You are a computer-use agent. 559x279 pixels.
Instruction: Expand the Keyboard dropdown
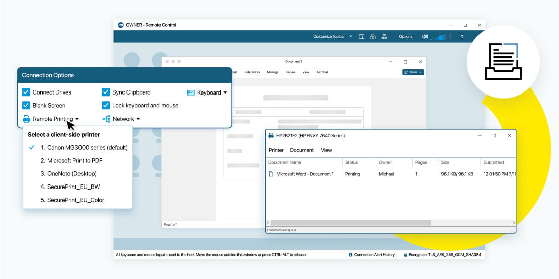tap(207, 92)
